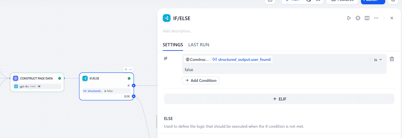This screenshot has width=402, height=138.
Task: Select the SETTINGS tab
Action: (x=173, y=45)
